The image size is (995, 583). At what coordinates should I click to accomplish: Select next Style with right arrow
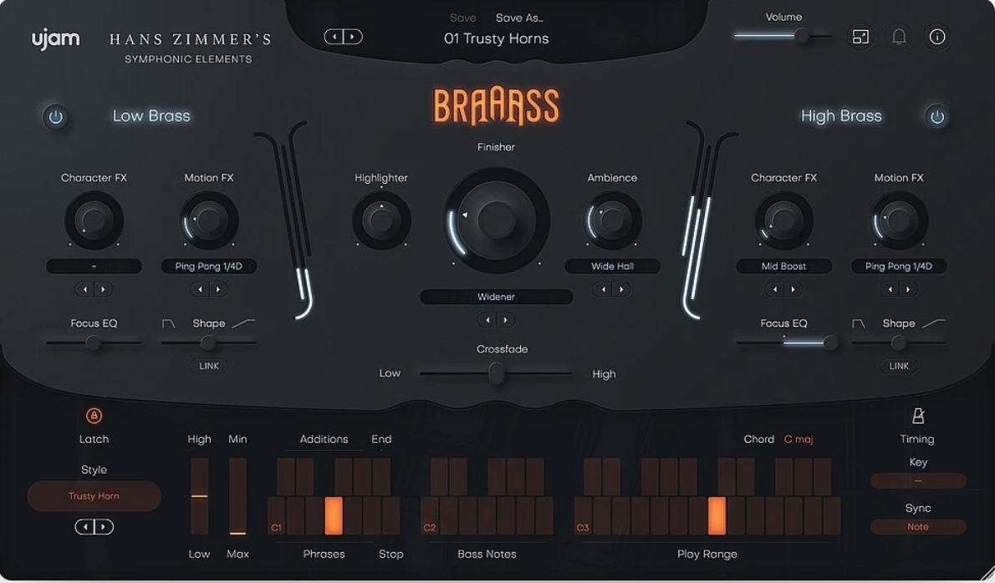tap(104, 526)
